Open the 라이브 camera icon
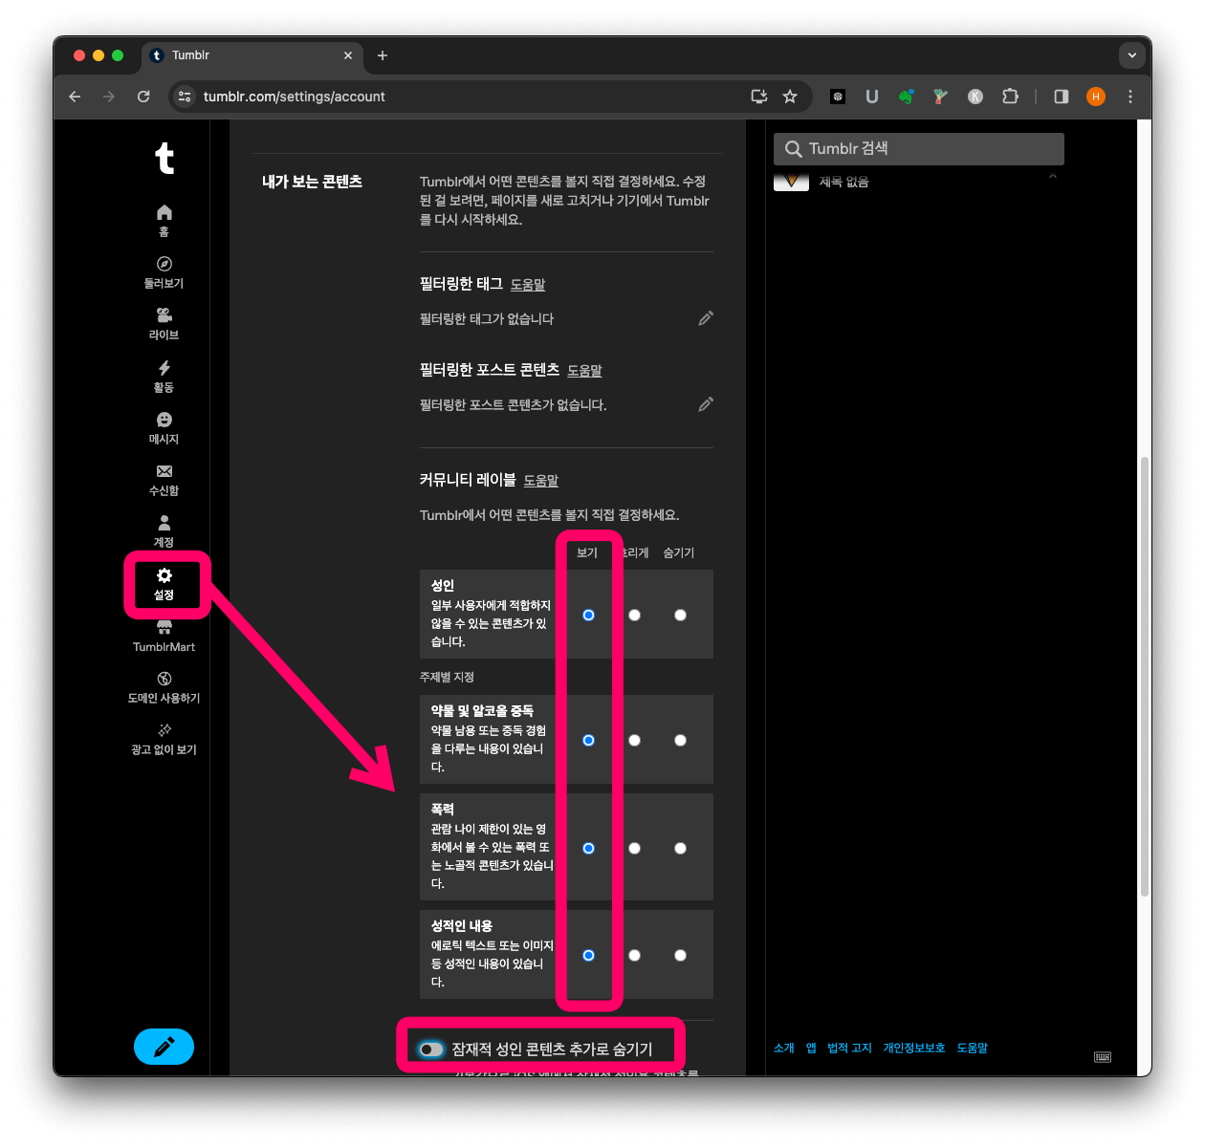 (164, 316)
